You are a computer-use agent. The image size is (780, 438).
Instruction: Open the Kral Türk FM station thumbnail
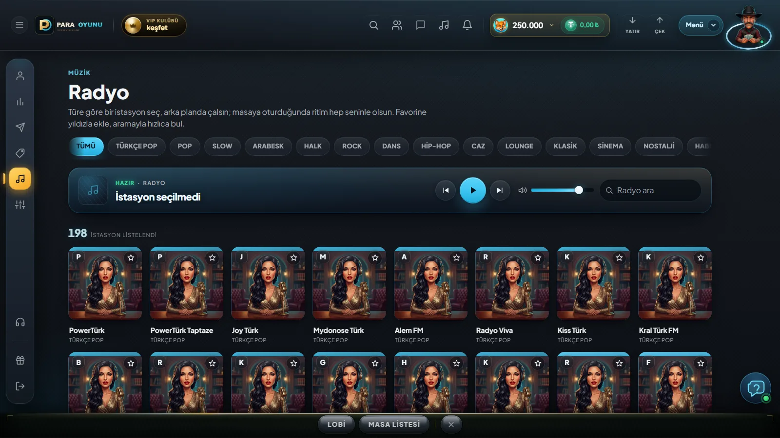(x=675, y=283)
